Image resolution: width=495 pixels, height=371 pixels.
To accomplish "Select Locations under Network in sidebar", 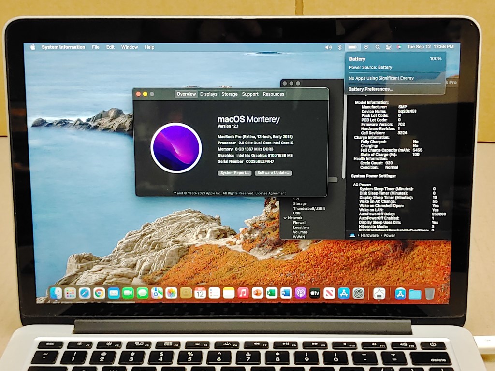I will (301, 228).
